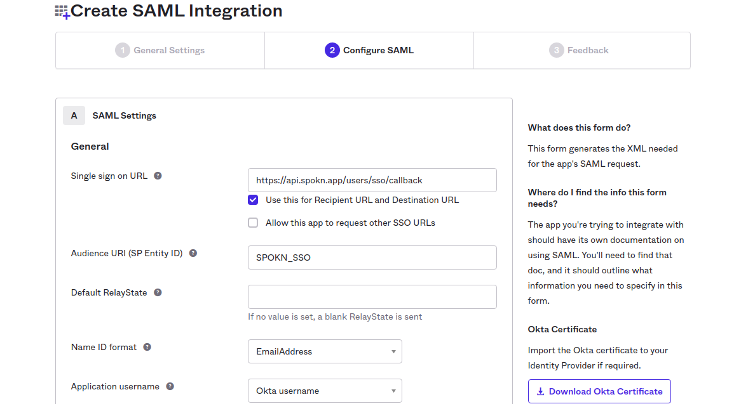The height and width of the screenshot is (404, 741).
Task: Click step 3 circle icon
Action: (556, 50)
